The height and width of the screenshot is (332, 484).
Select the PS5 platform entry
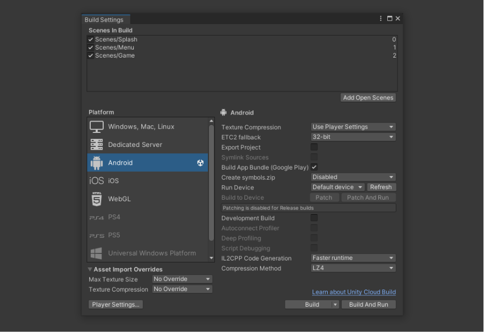click(148, 235)
